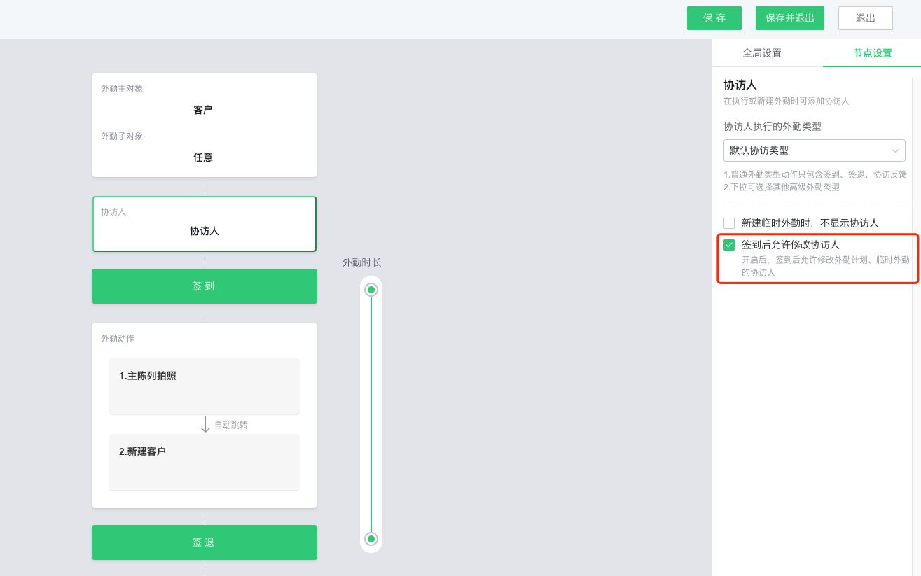Enable 新建临时外勤时，不显示协访人 checkbox
Screen dimensions: 921x576
click(x=729, y=223)
